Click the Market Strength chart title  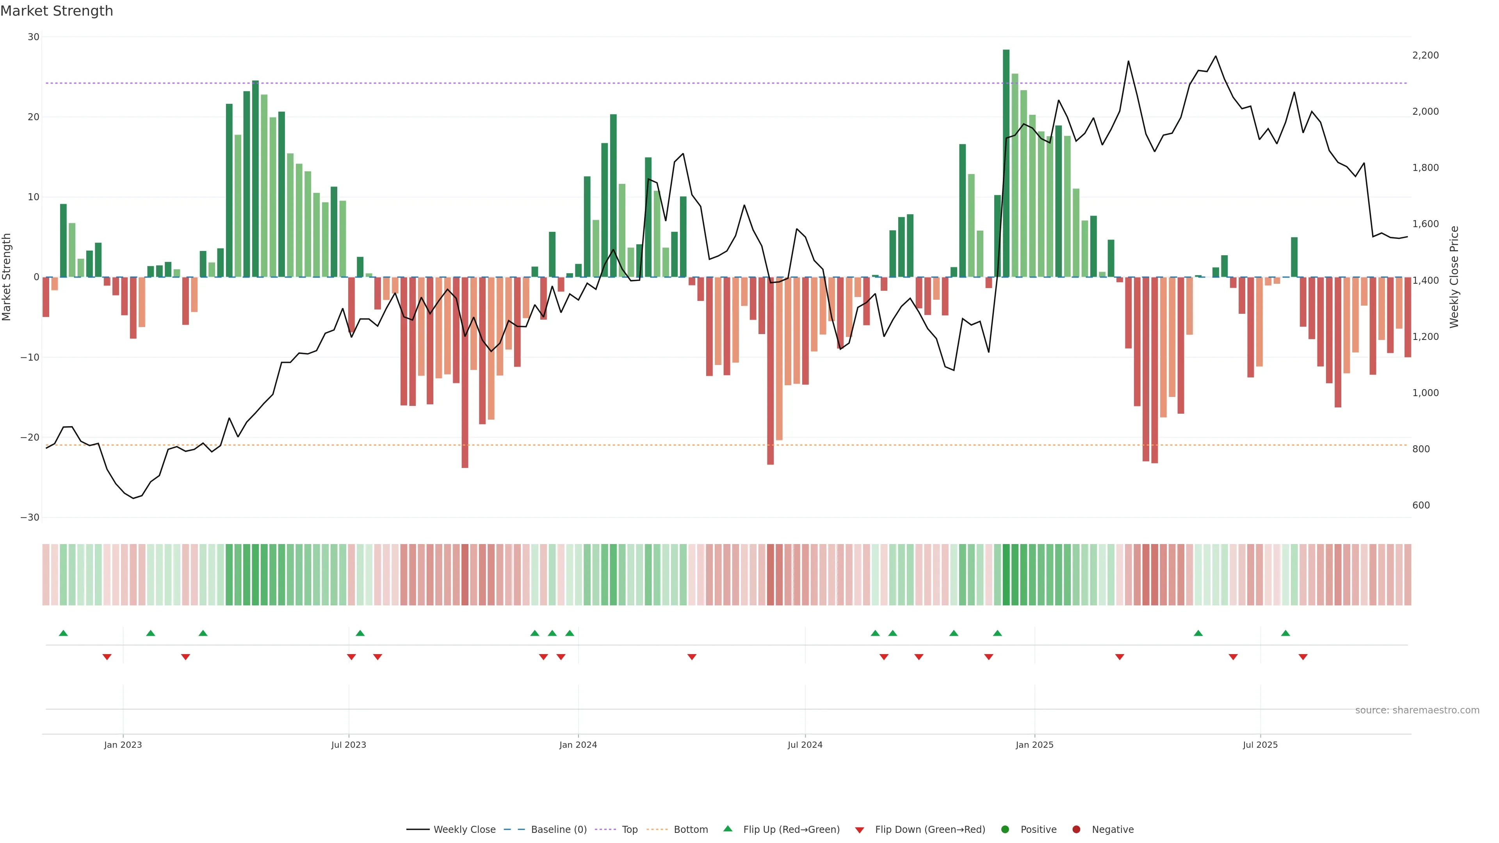pyautogui.click(x=57, y=11)
